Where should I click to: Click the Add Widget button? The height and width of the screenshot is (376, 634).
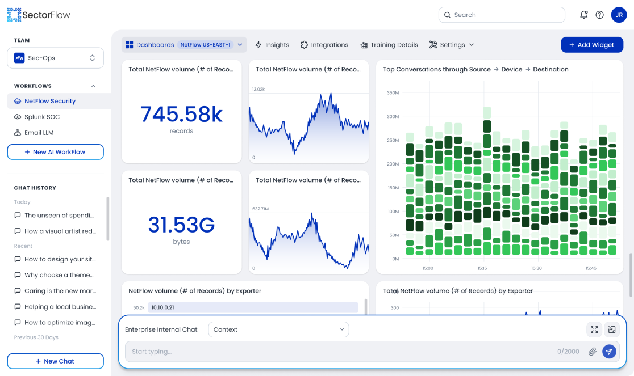[x=592, y=44]
